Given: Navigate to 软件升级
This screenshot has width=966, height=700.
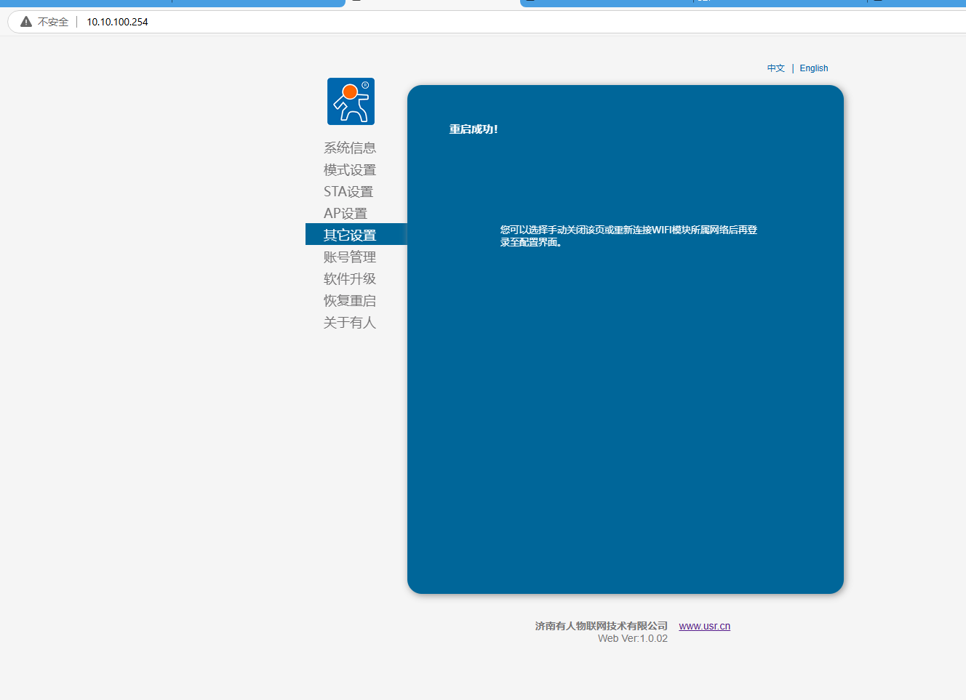Looking at the screenshot, I should pos(350,278).
